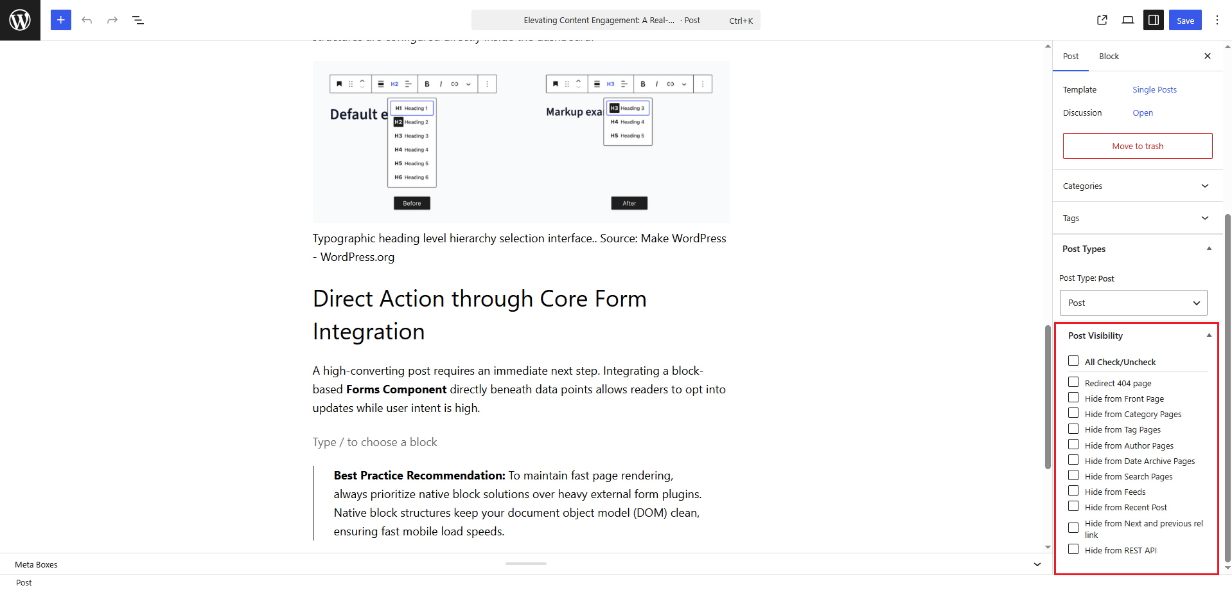Click the Meta Boxes label
Image resolution: width=1232 pixels, height=590 pixels.
click(36, 565)
